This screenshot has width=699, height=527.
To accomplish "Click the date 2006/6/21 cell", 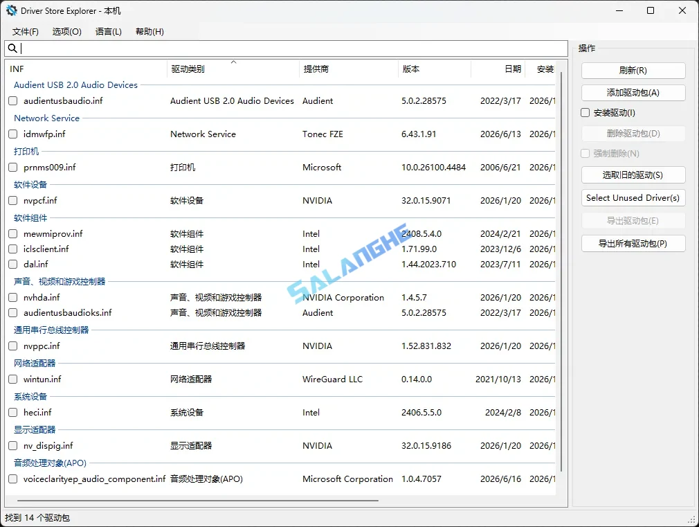I will click(500, 168).
